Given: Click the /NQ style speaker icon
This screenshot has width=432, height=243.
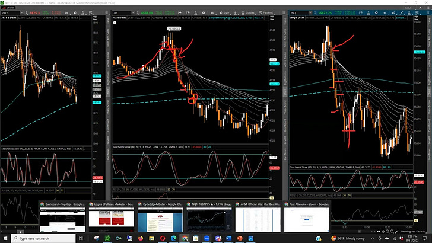Looking at the screenshot, I should coord(393,12).
